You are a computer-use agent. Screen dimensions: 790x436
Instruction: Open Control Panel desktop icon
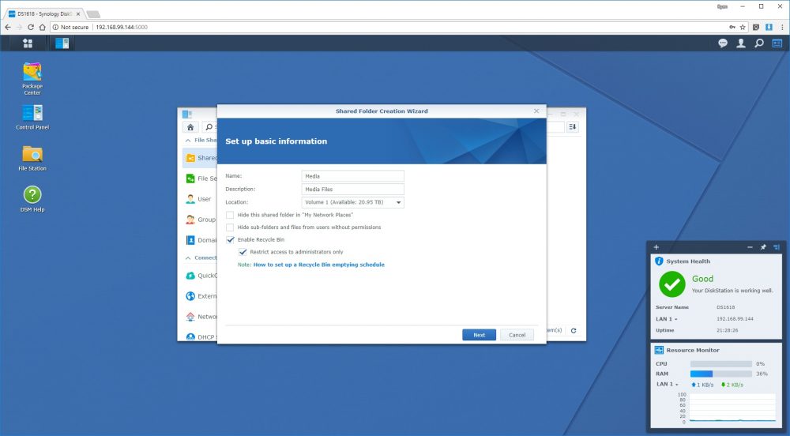32,118
